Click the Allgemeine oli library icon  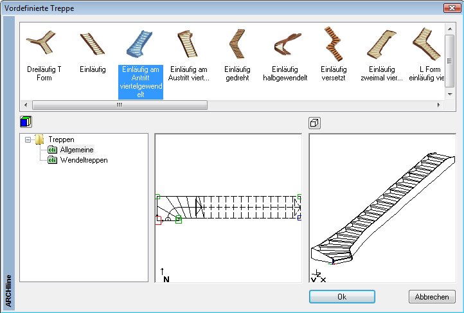click(x=53, y=150)
